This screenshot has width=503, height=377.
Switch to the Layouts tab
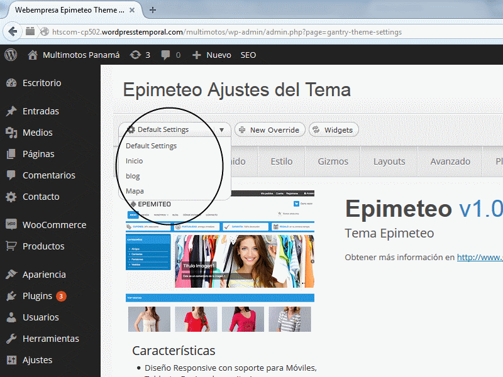pos(389,161)
